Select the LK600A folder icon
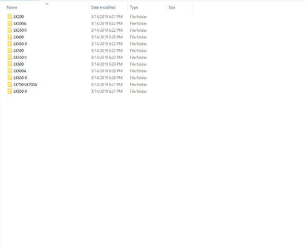The image size is (305, 250). pos(10,71)
